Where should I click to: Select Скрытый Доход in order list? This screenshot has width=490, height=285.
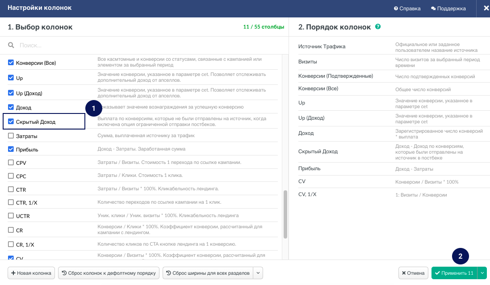pyautogui.click(x=394, y=151)
